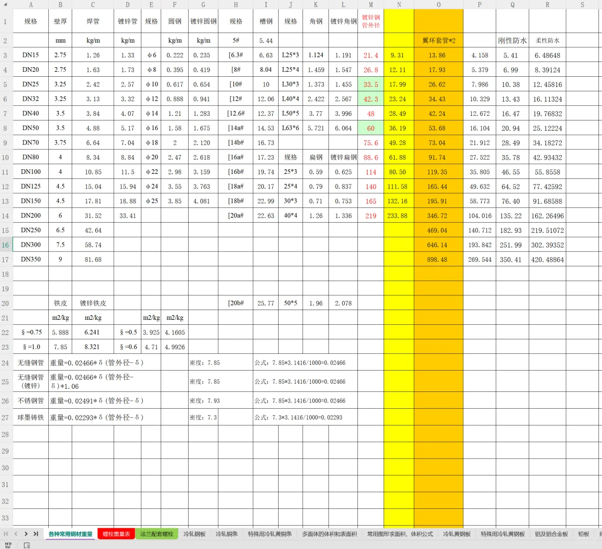Select cell value 4.9926
Image resolution: width=602 pixels, height=549 pixels.
pos(175,347)
